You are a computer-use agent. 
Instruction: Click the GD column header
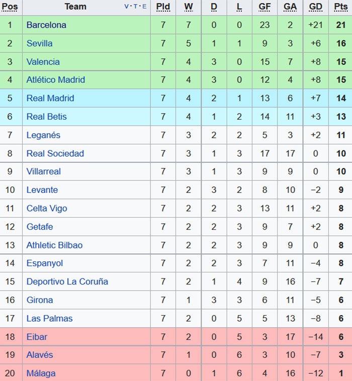point(315,7)
